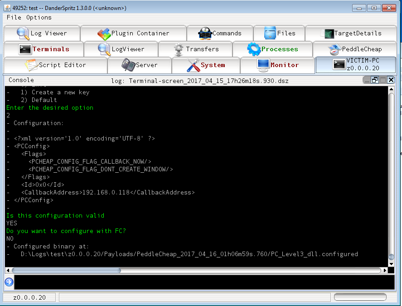The width and height of the screenshot is (402, 306).
Task: Open the LogViewer tab in second row
Action: (121, 49)
